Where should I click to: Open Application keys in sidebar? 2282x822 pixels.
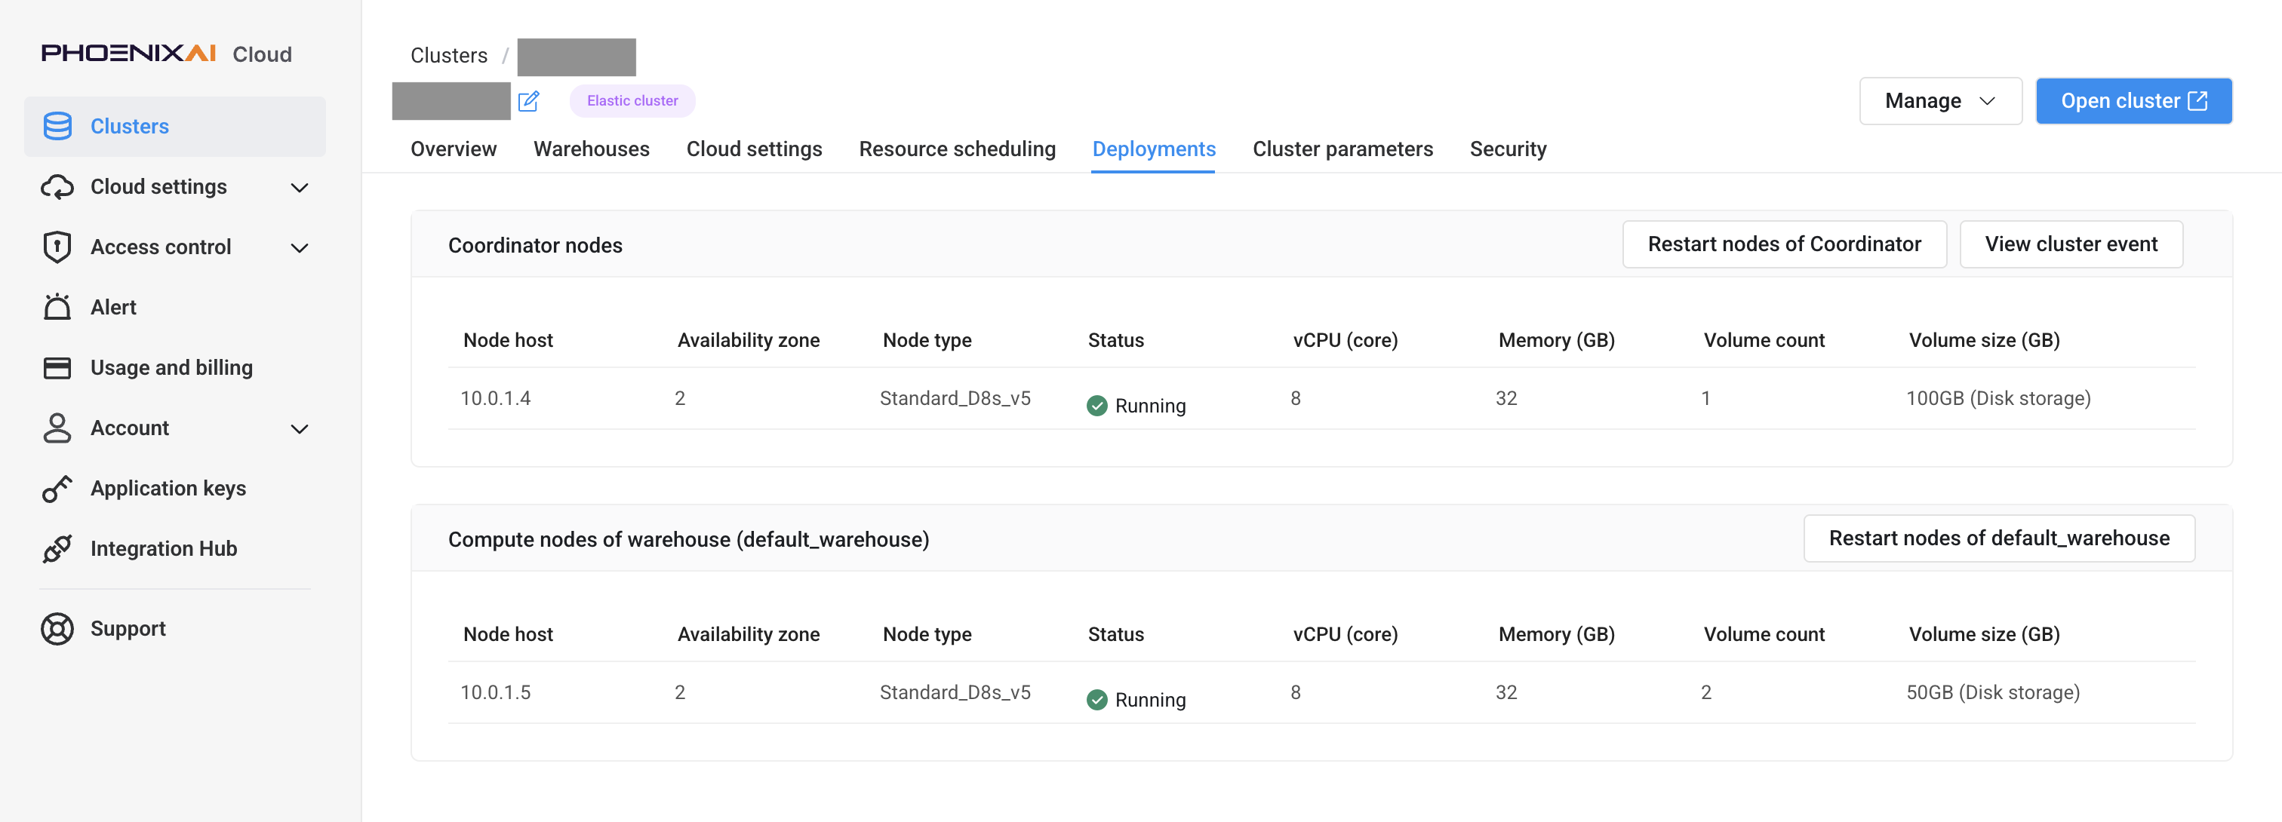point(174,487)
